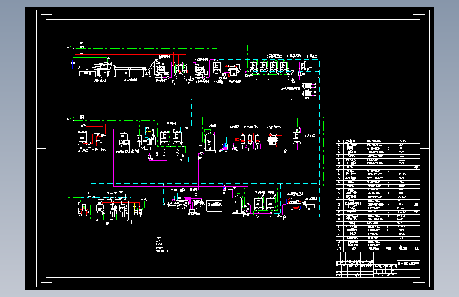Select the large cone-top tank in middle row

[x=210, y=142]
